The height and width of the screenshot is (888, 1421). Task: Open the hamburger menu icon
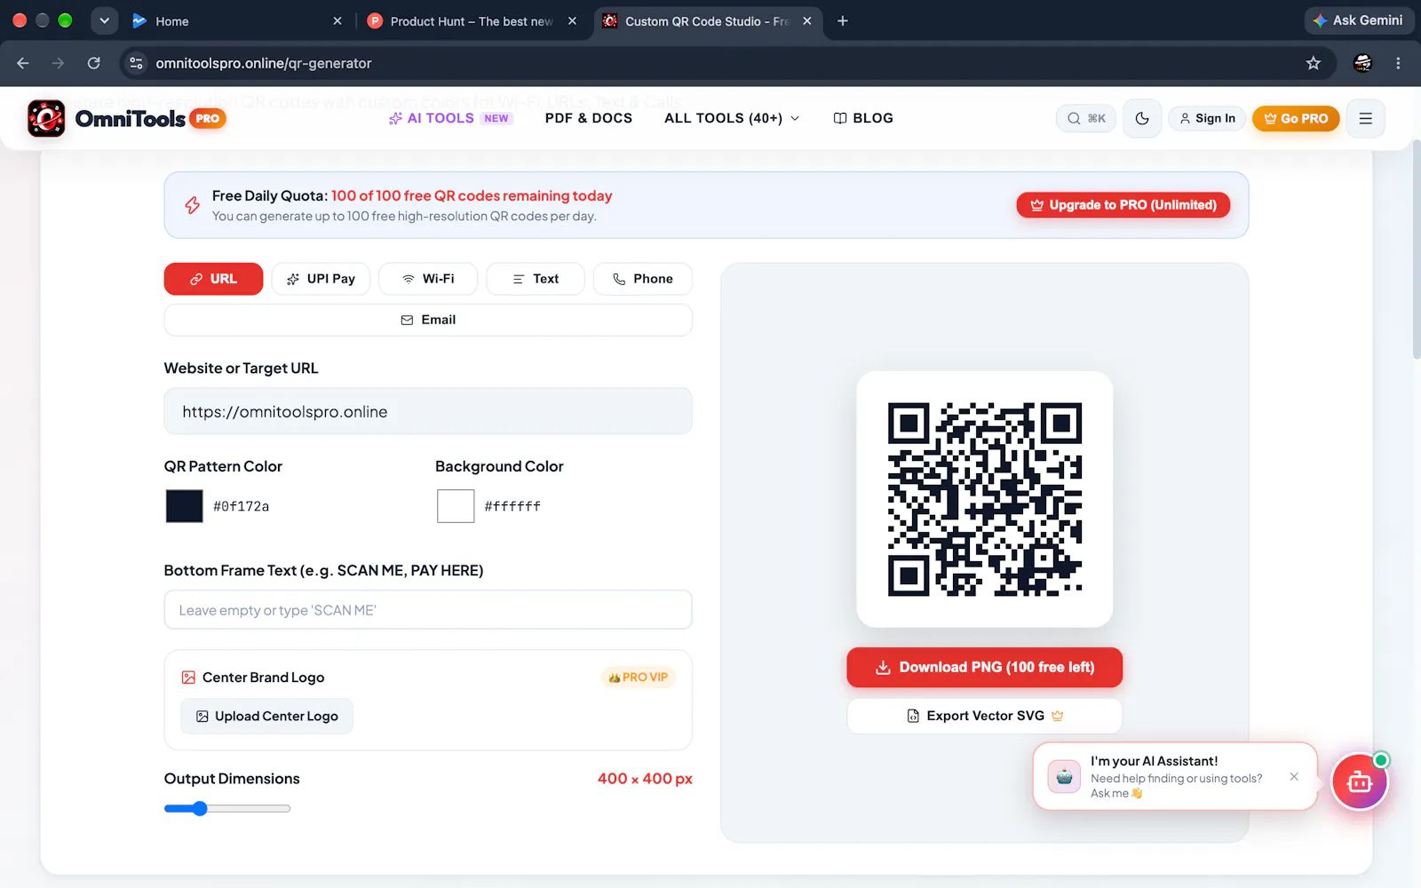(x=1366, y=118)
